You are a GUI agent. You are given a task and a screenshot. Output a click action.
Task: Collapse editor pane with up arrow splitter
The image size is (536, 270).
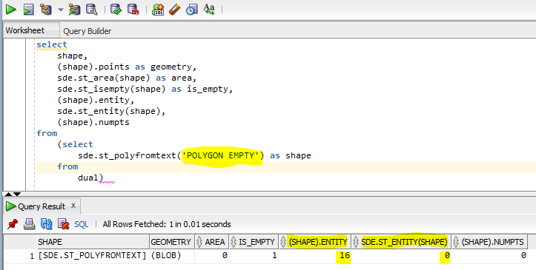8,194
